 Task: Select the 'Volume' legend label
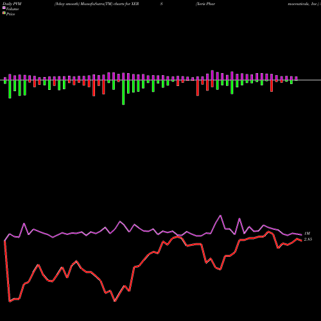[12, 9]
